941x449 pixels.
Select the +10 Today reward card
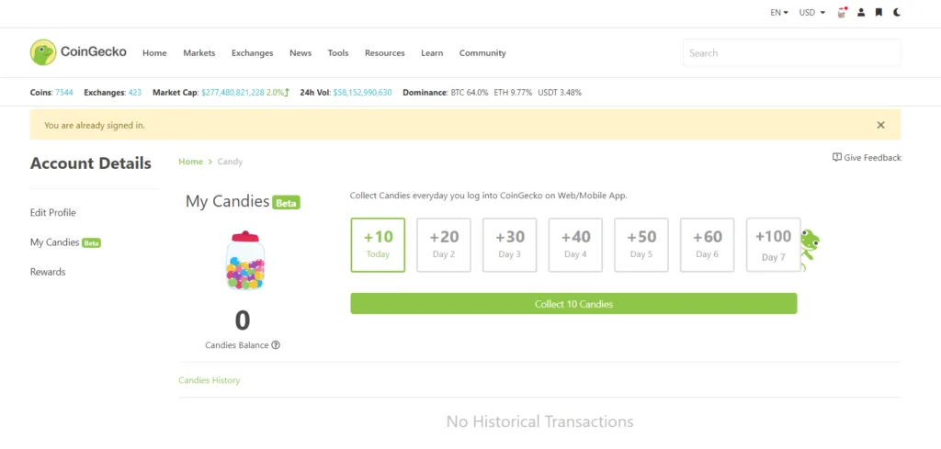378,244
